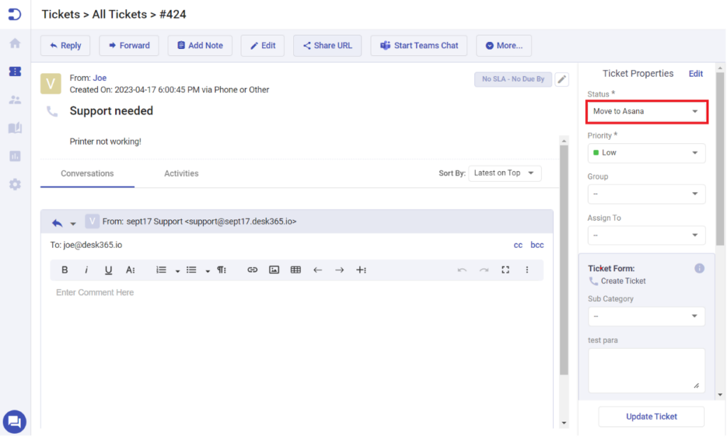This screenshot has width=727, height=443.
Task: Open the Contacts icon in sidebar
Action: click(x=15, y=99)
